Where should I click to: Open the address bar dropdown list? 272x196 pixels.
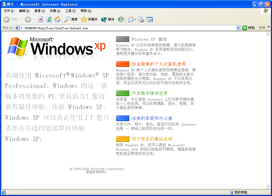238,28
